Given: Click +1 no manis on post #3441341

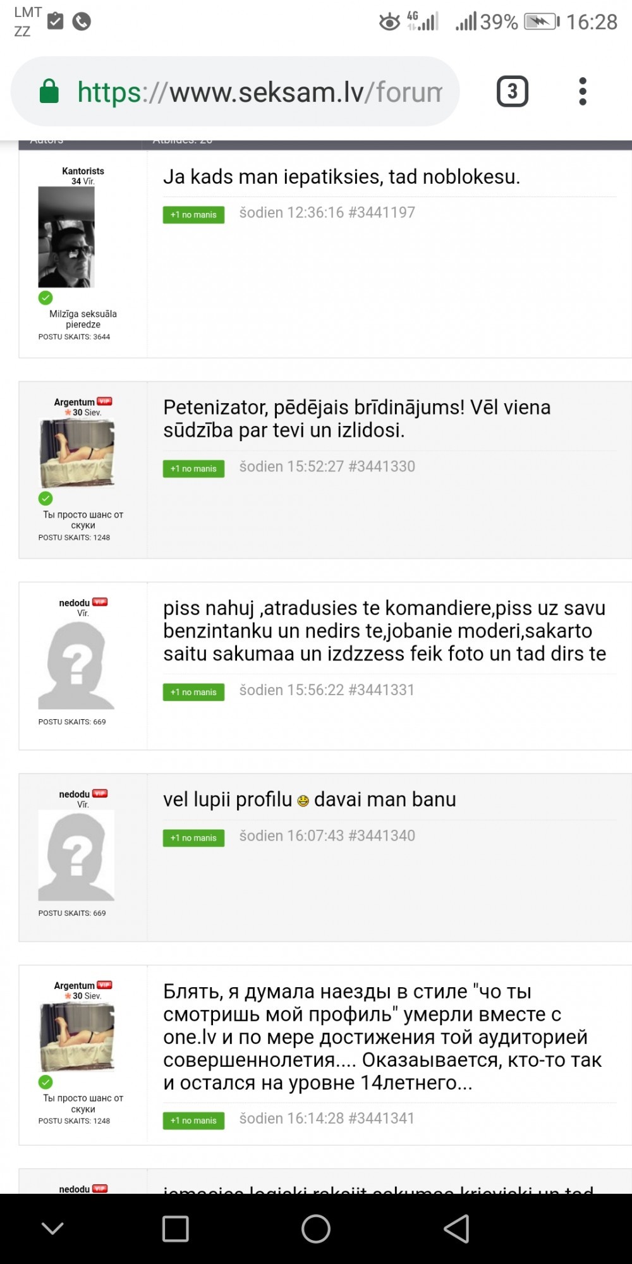Looking at the screenshot, I should [193, 1121].
